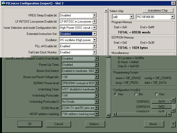Click the settings list scroll-down arrow
The width and height of the screenshot is (177, 133).
(108, 116)
